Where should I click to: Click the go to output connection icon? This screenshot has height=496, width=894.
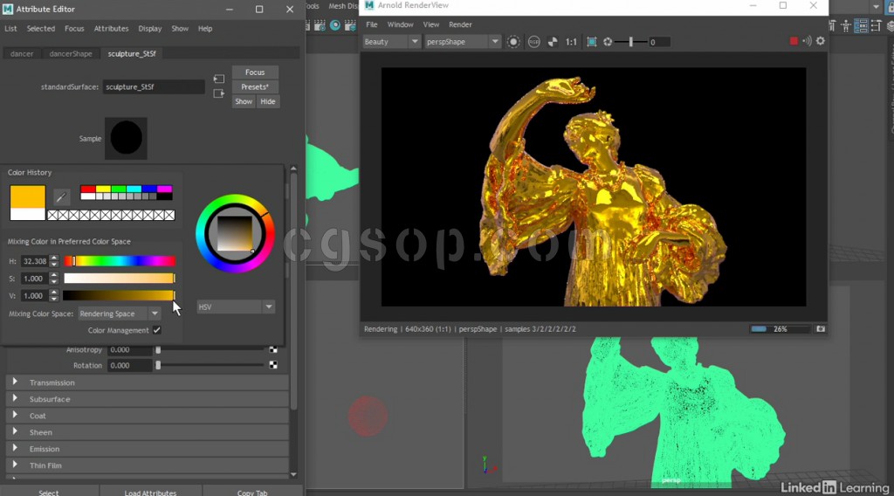(218, 93)
